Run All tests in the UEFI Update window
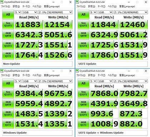Screen dimensions: 150x137 pyautogui.click(x=83, y=15)
